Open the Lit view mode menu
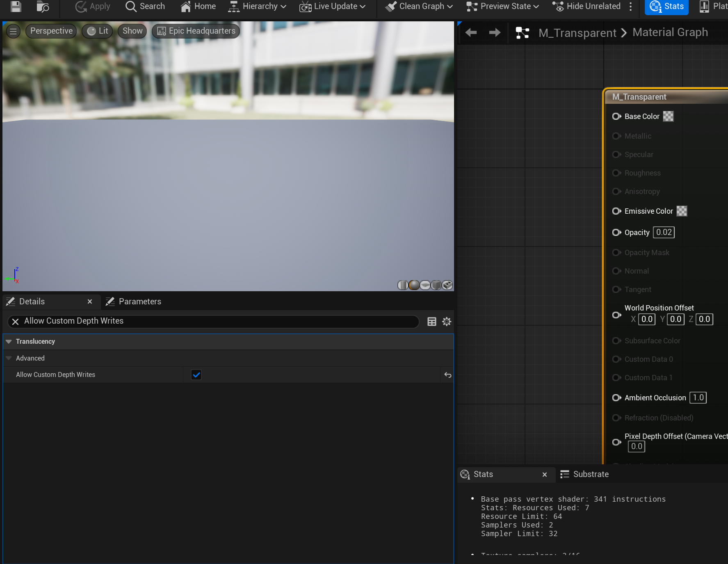 pos(98,31)
